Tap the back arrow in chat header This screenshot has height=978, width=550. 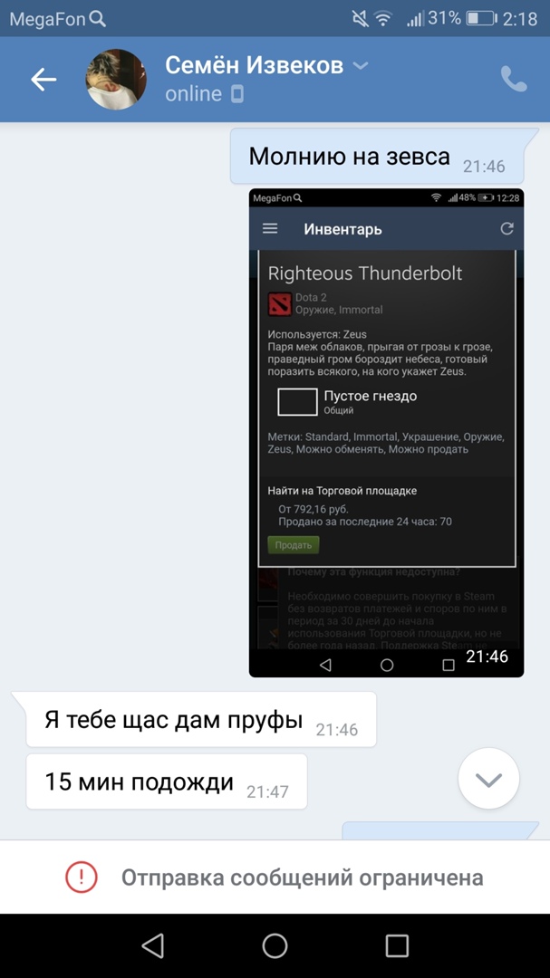click(x=43, y=79)
